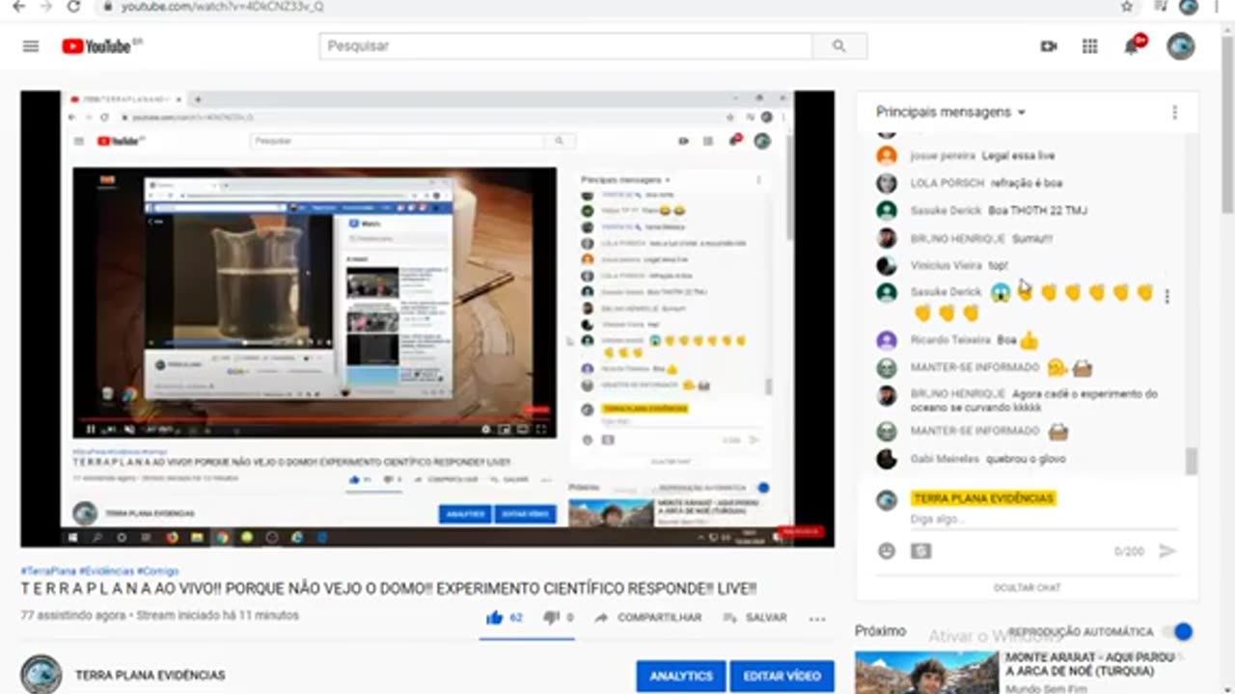Click josue pereira's chat avatar
The image size is (1235, 694).
tap(887, 156)
